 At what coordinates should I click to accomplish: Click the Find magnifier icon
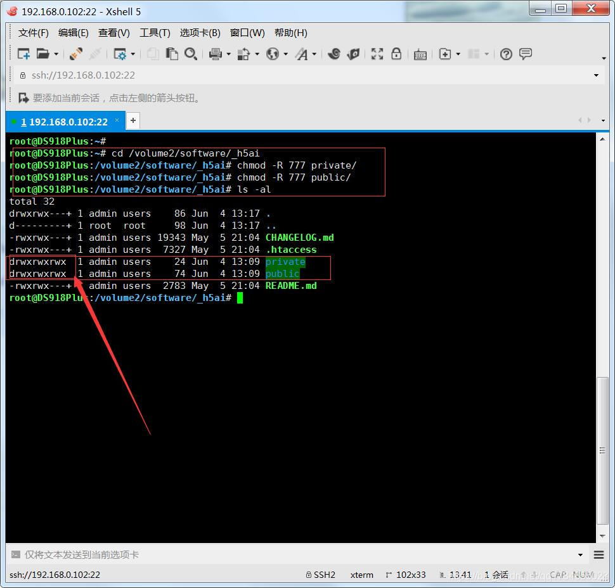coord(190,54)
